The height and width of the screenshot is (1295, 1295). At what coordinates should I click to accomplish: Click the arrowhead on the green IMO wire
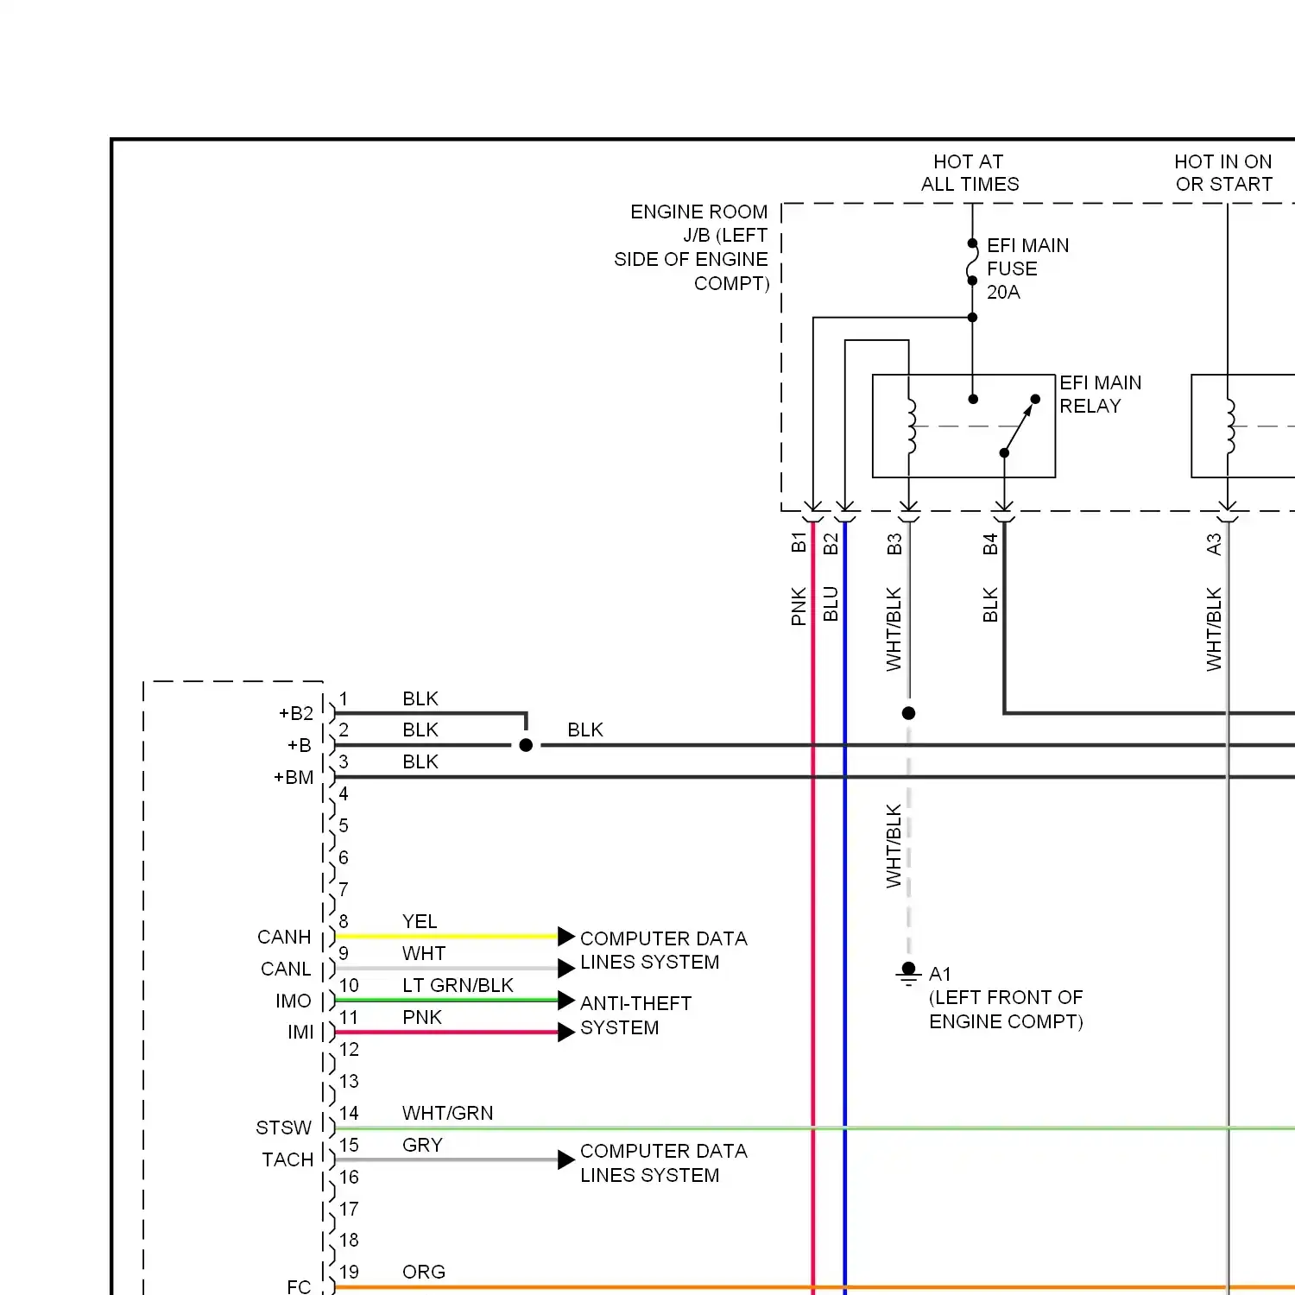click(x=566, y=1000)
